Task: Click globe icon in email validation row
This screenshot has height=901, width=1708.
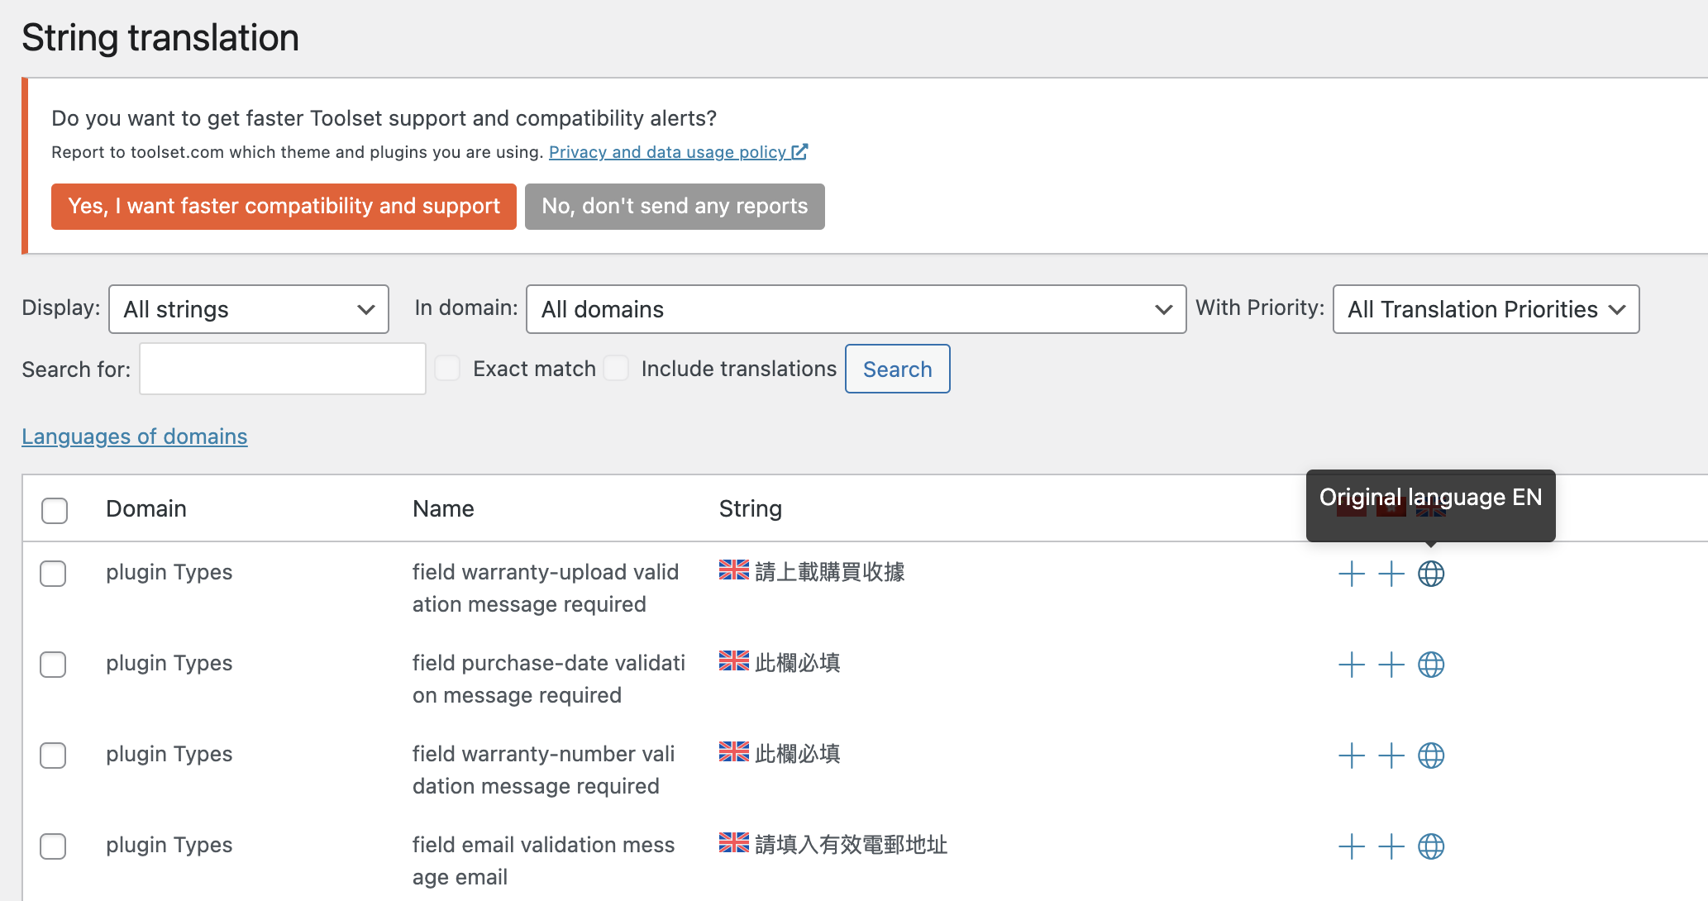Action: coord(1431,846)
